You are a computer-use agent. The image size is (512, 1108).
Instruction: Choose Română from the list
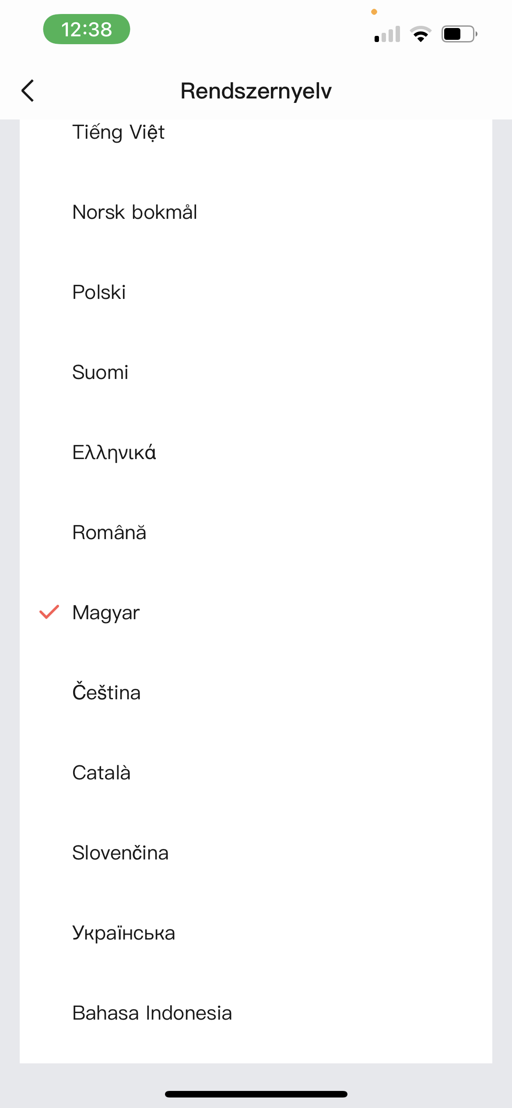pyautogui.click(x=109, y=533)
